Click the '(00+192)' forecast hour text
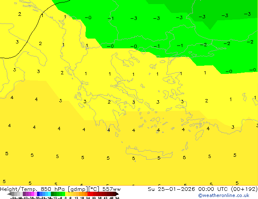Screen dimensions: 258x199 [244, 189]
